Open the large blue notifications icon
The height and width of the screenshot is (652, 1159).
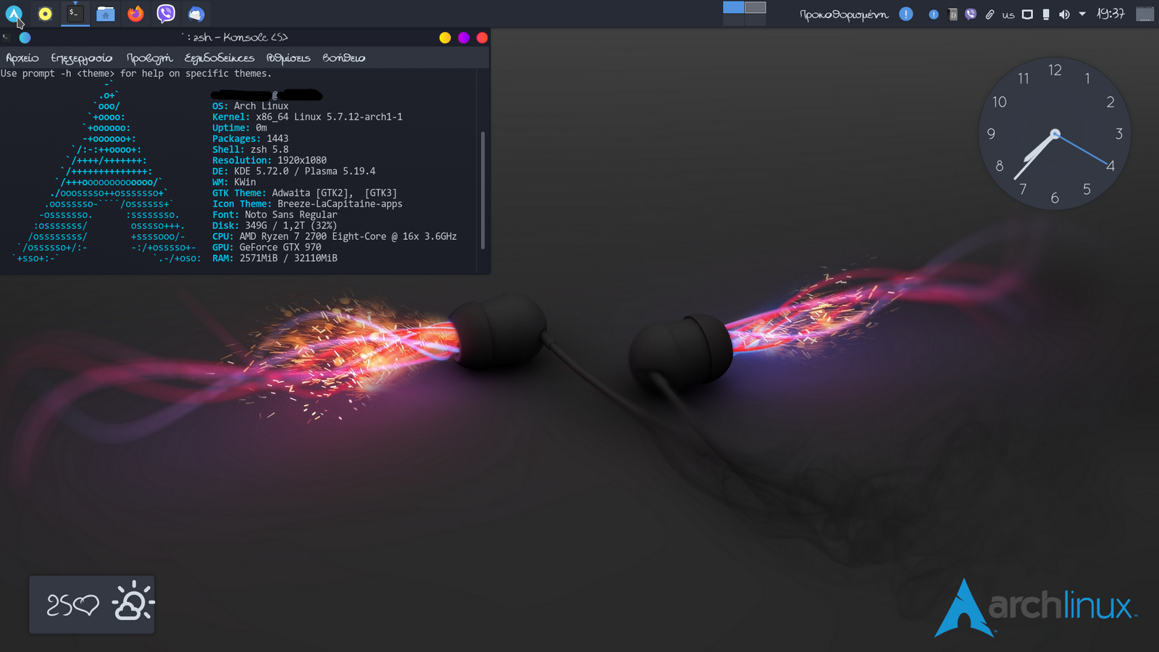[906, 14]
